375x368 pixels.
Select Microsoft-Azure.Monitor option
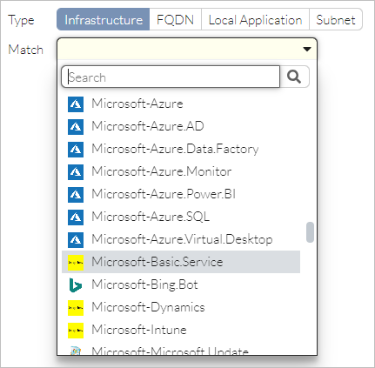181,171
